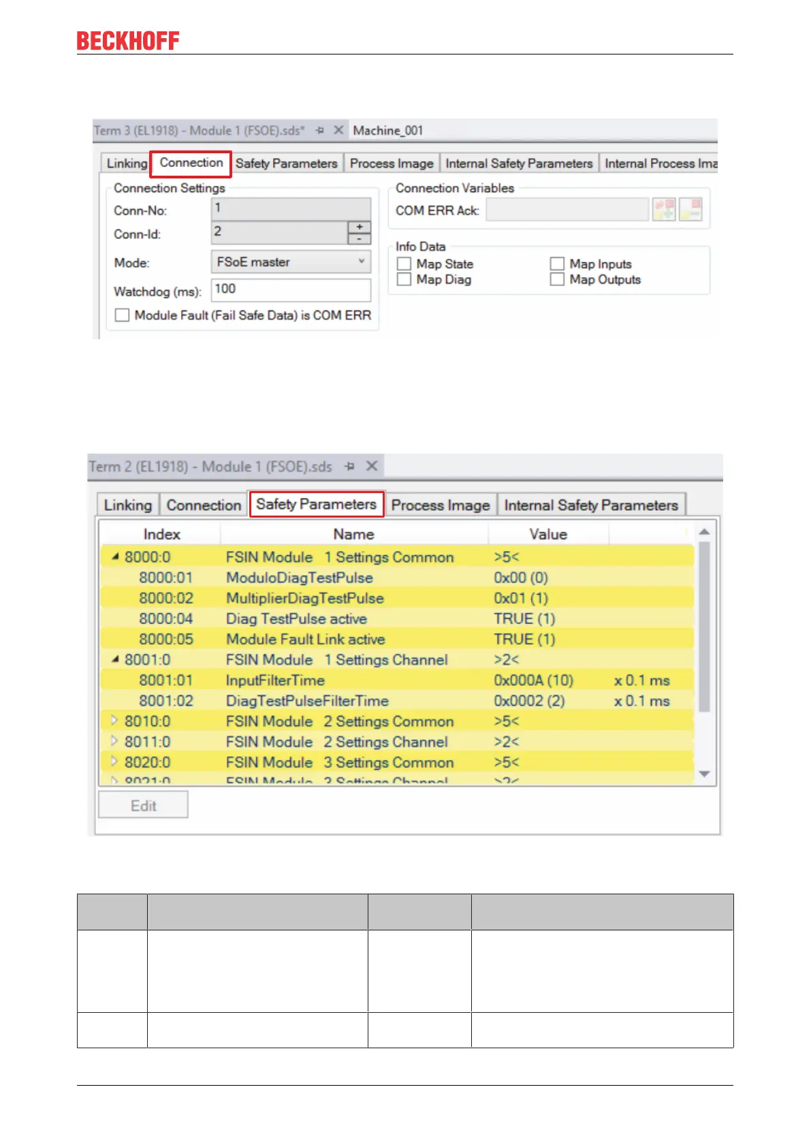Click the parameter list scrollbar down arrow
The width and height of the screenshot is (811, 1147).
(705, 774)
